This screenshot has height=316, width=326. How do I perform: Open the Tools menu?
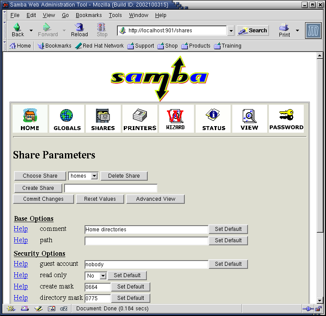coord(115,15)
